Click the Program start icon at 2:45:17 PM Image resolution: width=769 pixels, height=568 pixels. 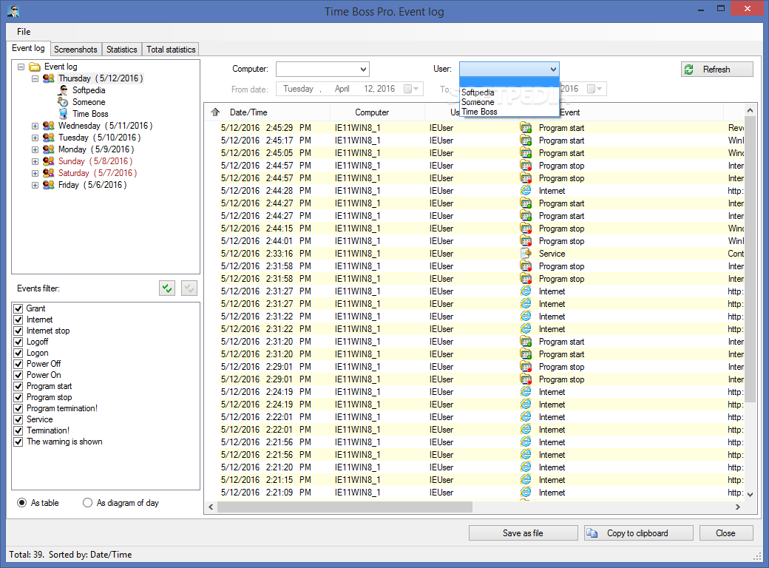(526, 141)
